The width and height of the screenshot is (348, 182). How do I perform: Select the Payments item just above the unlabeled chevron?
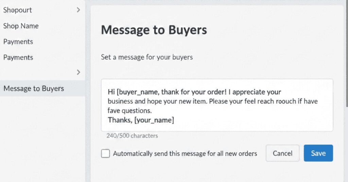click(x=18, y=57)
